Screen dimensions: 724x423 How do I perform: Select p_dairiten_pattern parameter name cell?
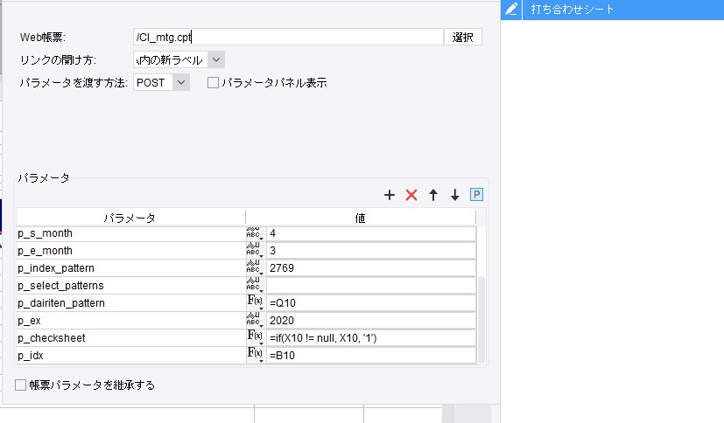pyautogui.click(x=131, y=302)
